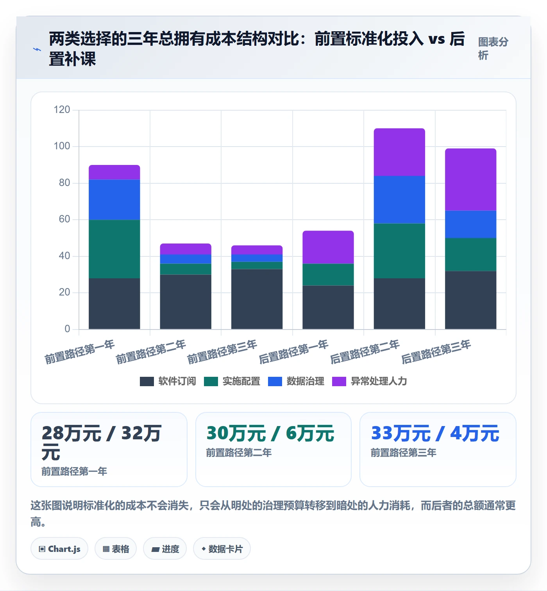Select the 数据卡片 tag chip
Screen dimensions: 547x591
(222, 549)
